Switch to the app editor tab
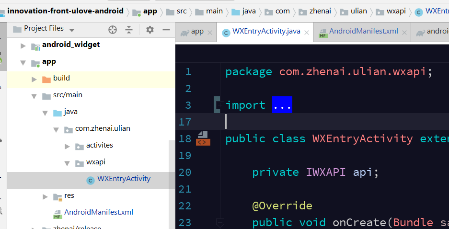 [197, 32]
